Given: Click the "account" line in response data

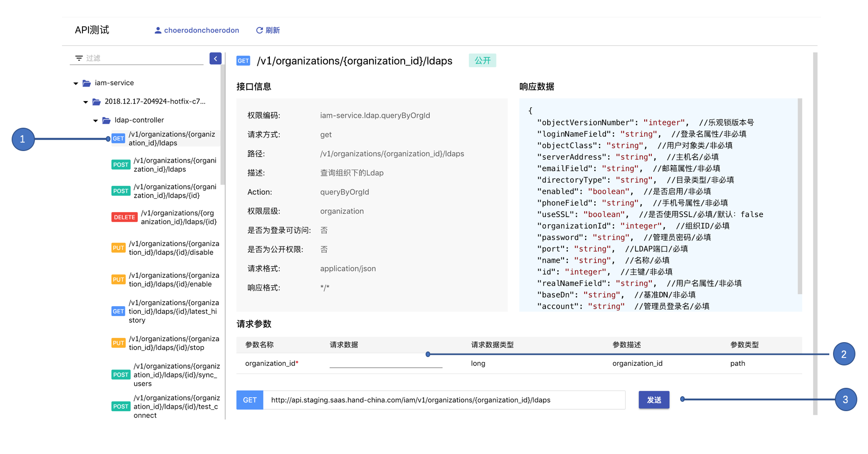Looking at the screenshot, I should pos(623,306).
